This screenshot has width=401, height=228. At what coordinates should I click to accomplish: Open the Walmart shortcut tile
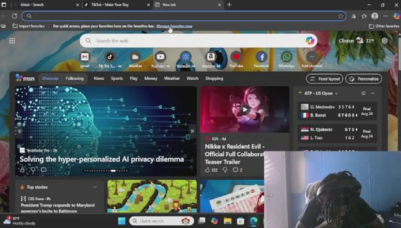[186, 59]
